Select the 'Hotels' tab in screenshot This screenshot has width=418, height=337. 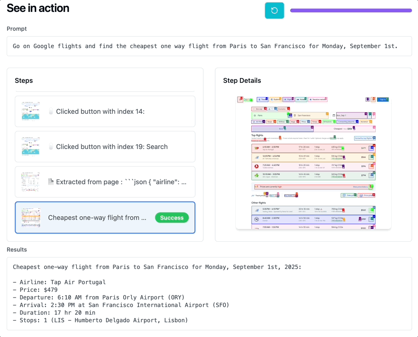pyautogui.click(x=301, y=99)
